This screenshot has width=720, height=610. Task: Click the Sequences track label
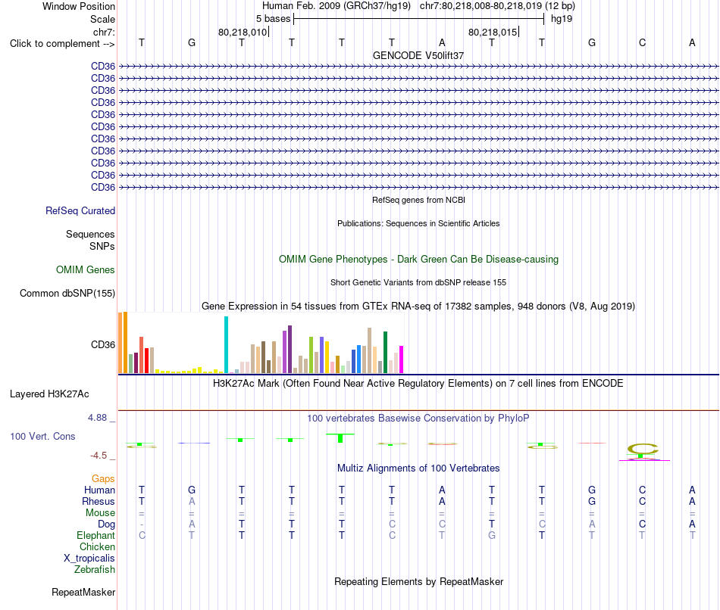click(x=90, y=235)
